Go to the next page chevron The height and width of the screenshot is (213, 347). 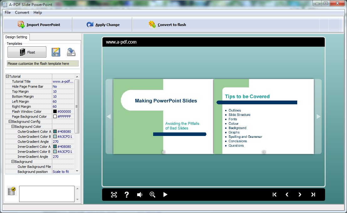coord(300,195)
